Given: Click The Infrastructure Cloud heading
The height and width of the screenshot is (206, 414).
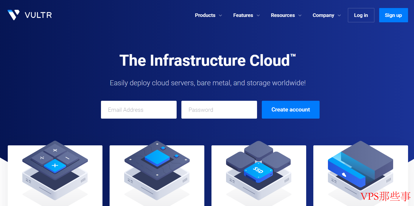Looking at the screenshot, I should click(207, 60).
